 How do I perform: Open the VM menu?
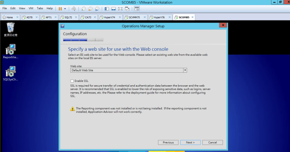point(31,8)
